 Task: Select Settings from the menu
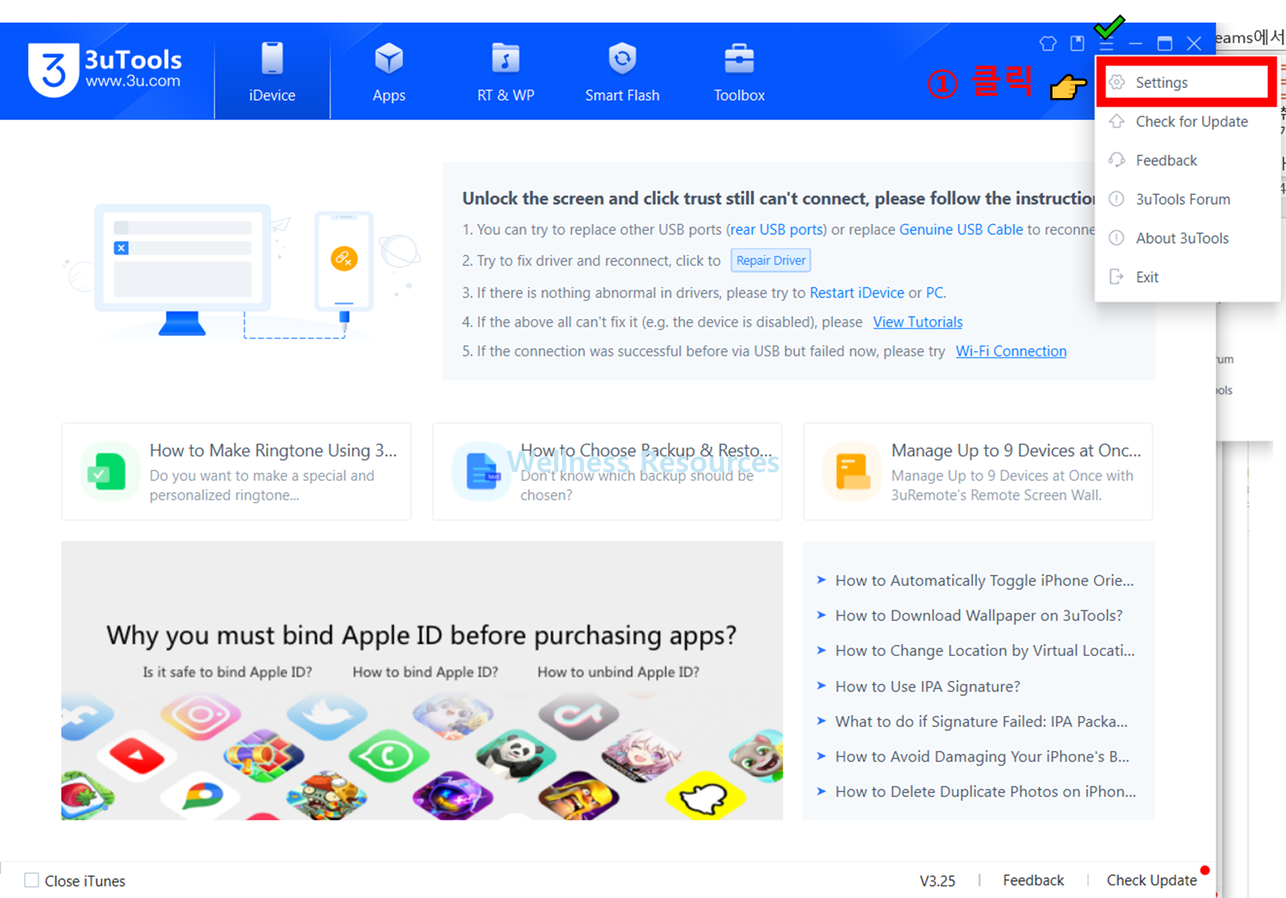1186,82
